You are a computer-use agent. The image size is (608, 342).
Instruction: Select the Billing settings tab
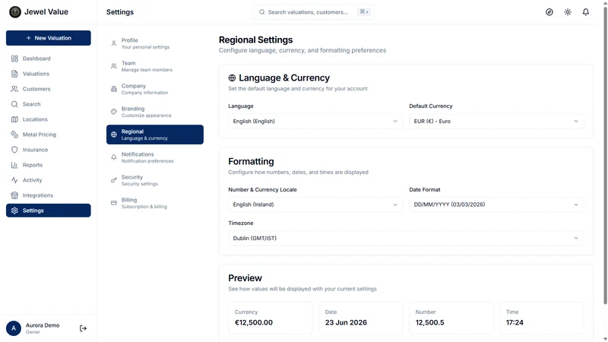[x=155, y=203]
